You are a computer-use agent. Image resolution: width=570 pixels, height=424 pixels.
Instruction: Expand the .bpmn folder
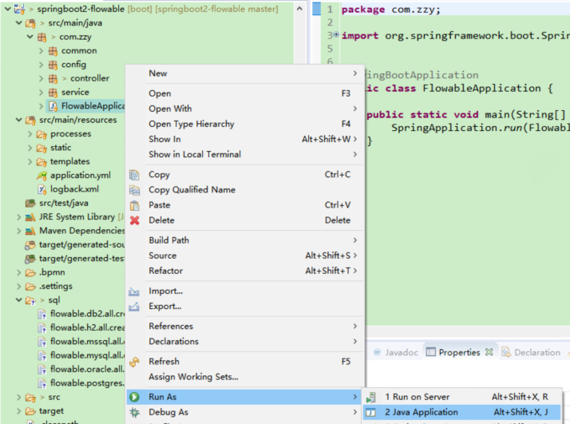[19, 273]
